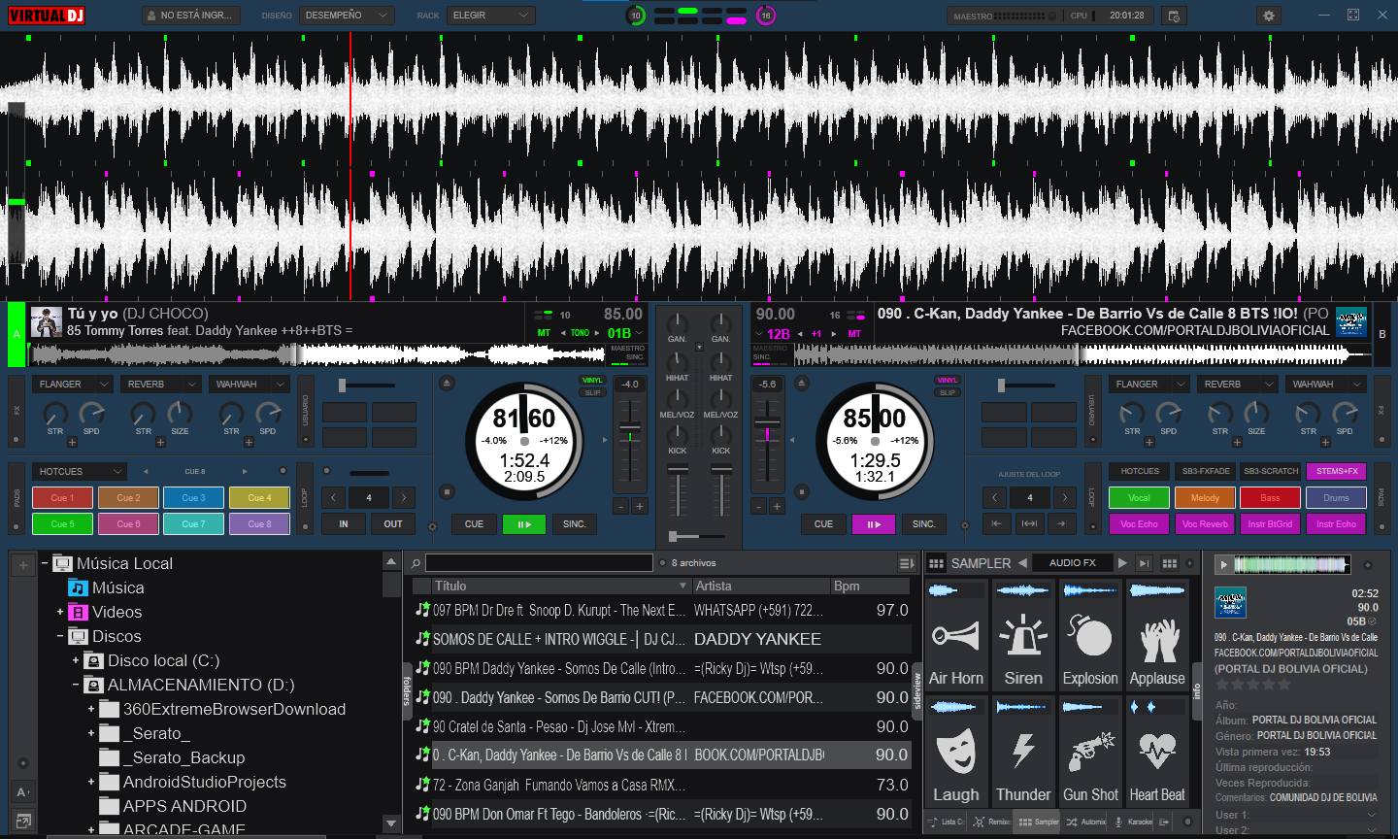
Task: Trigger the Air Horn sample
Action: (956, 635)
